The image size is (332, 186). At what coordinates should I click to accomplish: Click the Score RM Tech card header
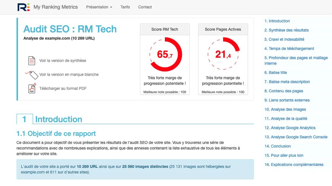click(x=165, y=29)
